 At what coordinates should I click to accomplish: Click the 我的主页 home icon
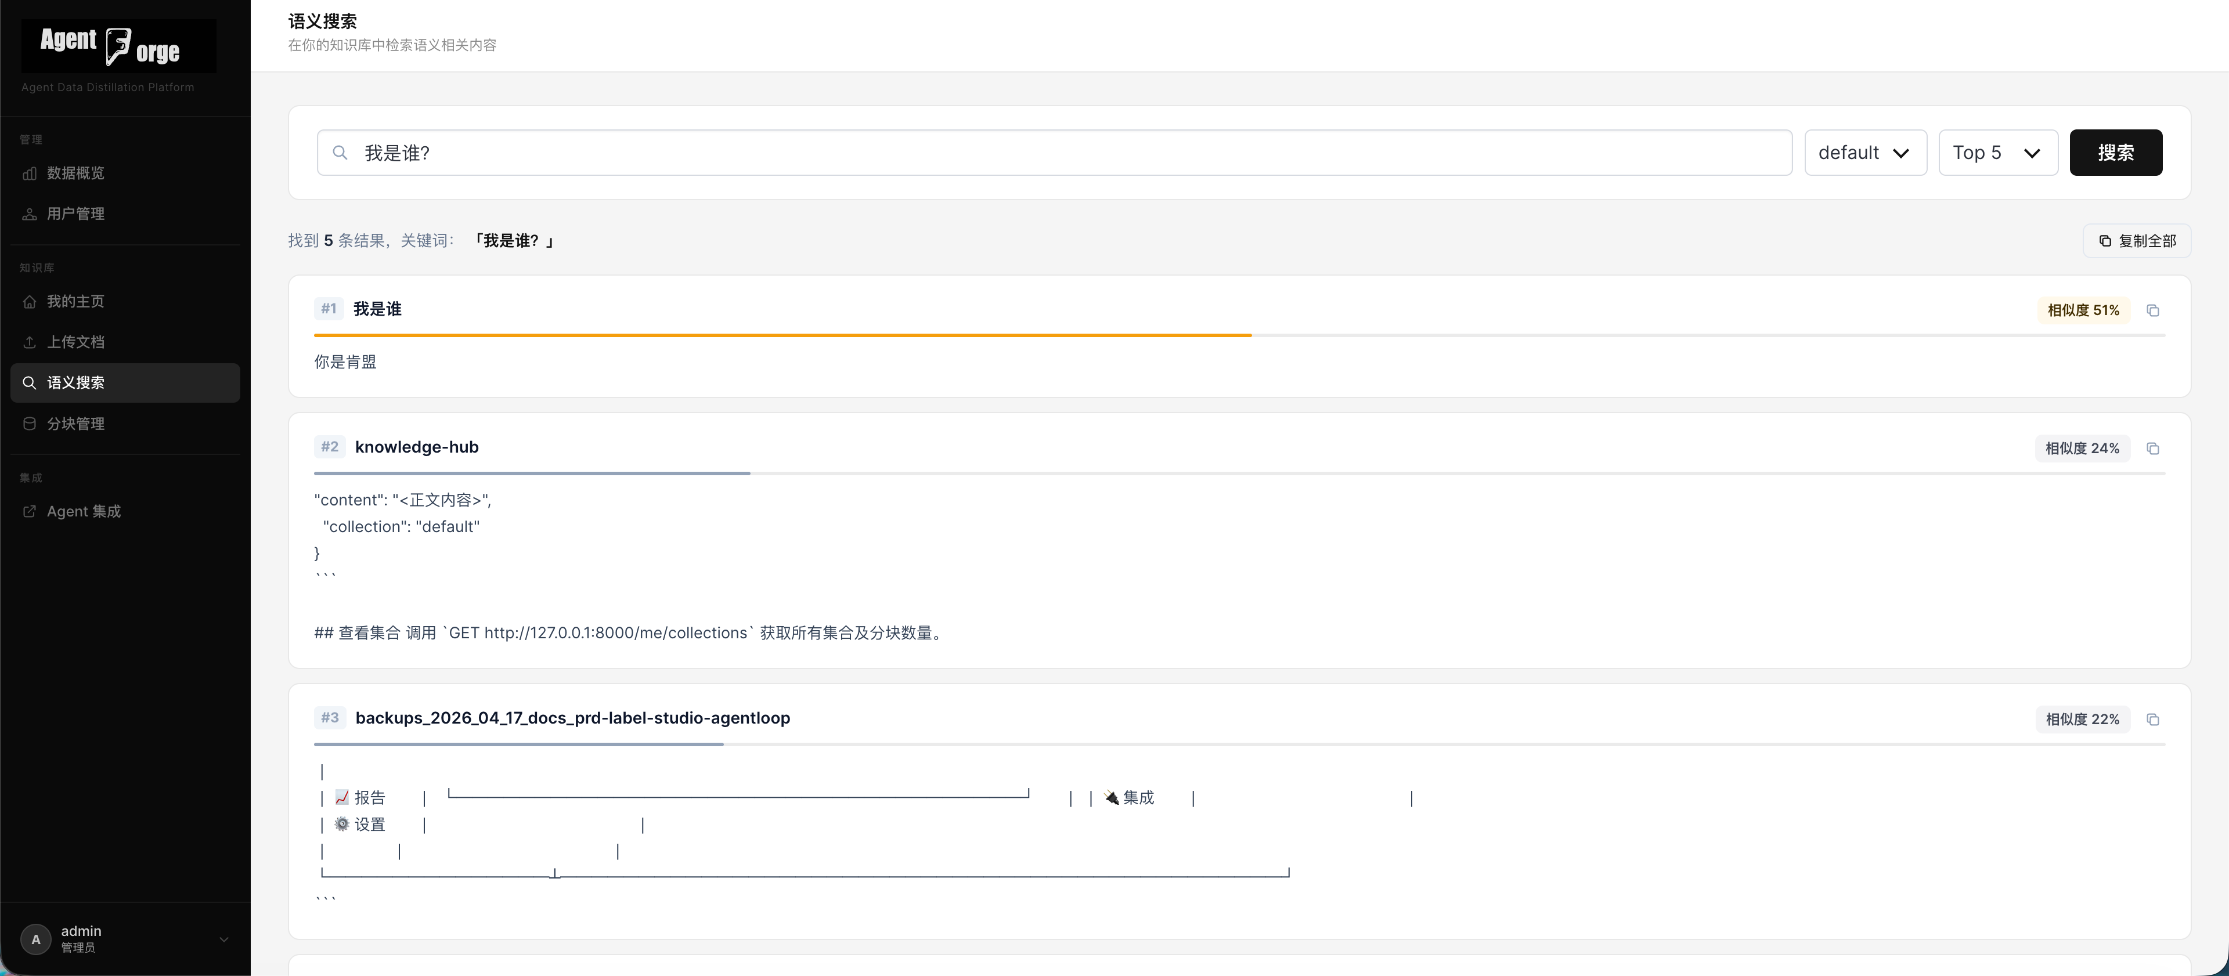pyautogui.click(x=30, y=301)
